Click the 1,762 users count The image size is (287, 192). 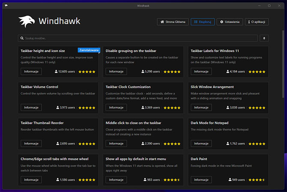point(236,143)
